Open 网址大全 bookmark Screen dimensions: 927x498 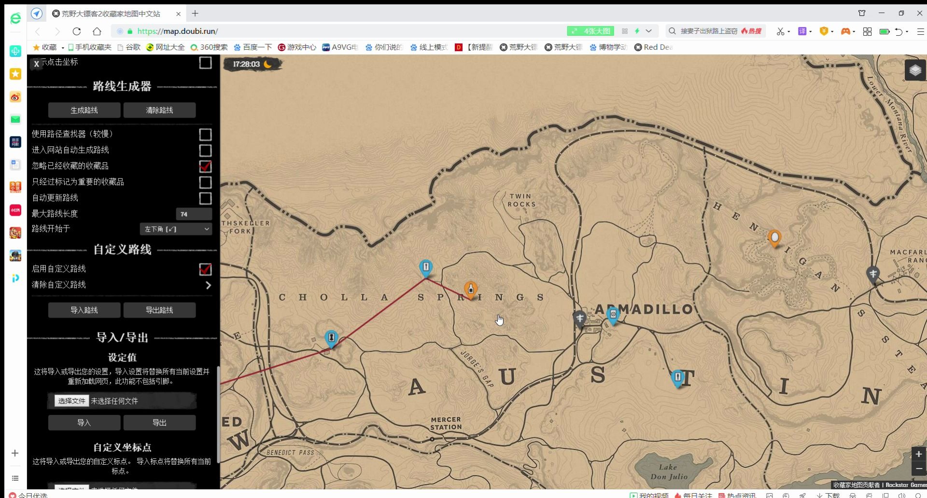[x=166, y=47]
